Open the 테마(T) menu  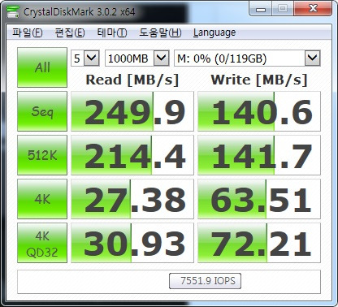point(112,32)
